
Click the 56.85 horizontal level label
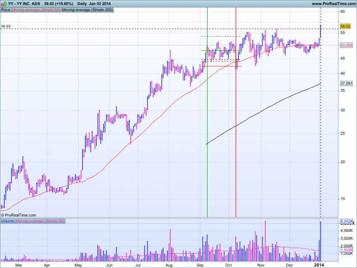tap(6, 26)
